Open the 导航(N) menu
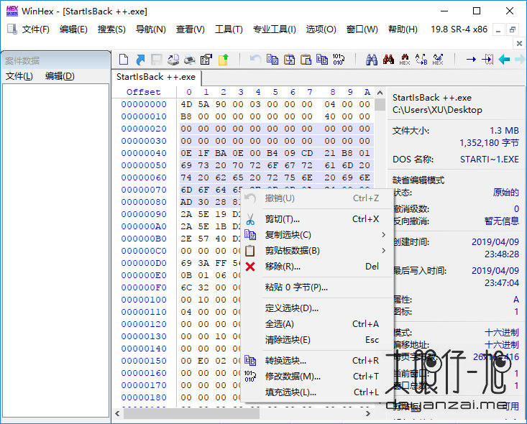The image size is (527, 424). coord(151,29)
